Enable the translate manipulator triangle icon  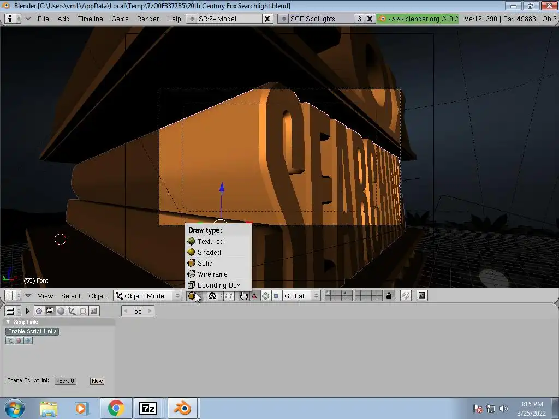click(254, 296)
